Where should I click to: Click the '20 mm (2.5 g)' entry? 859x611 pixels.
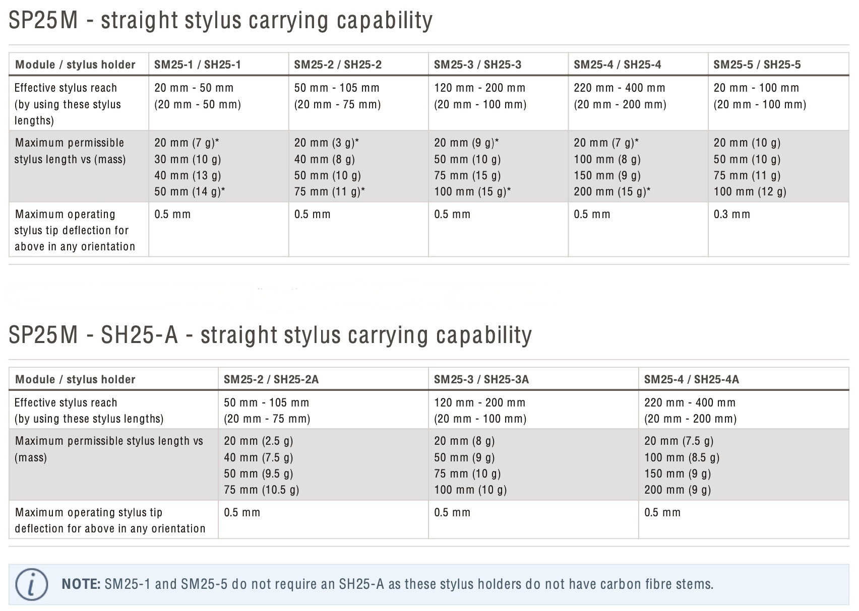[258, 441]
